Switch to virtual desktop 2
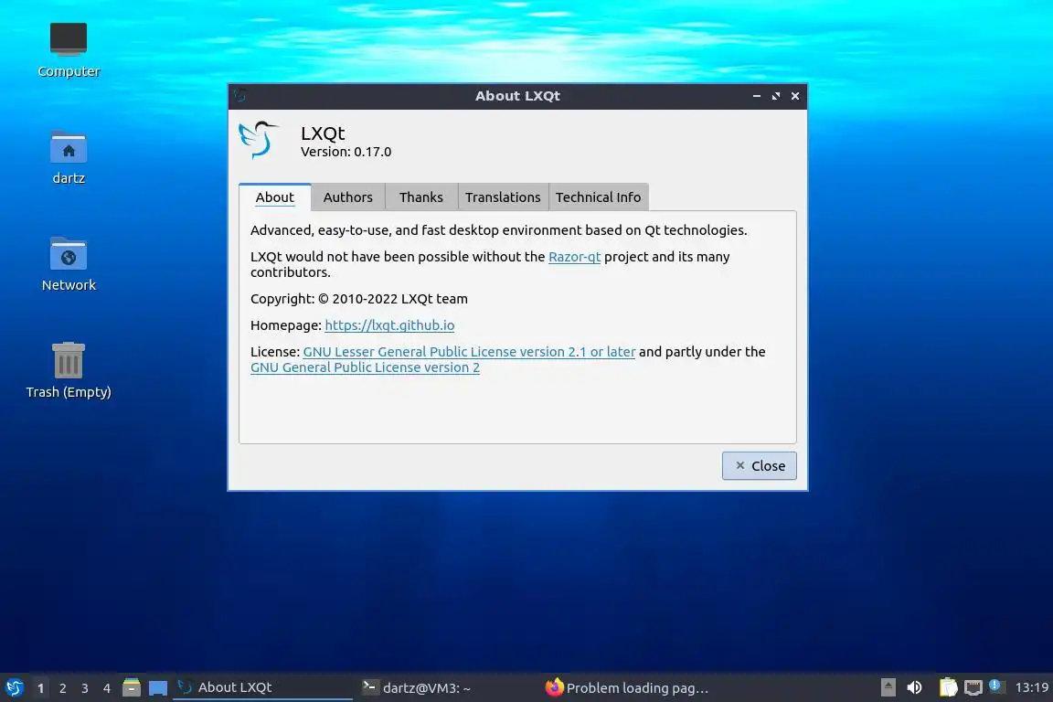Screen dimensions: 1053x702 [x=62, y=688]
